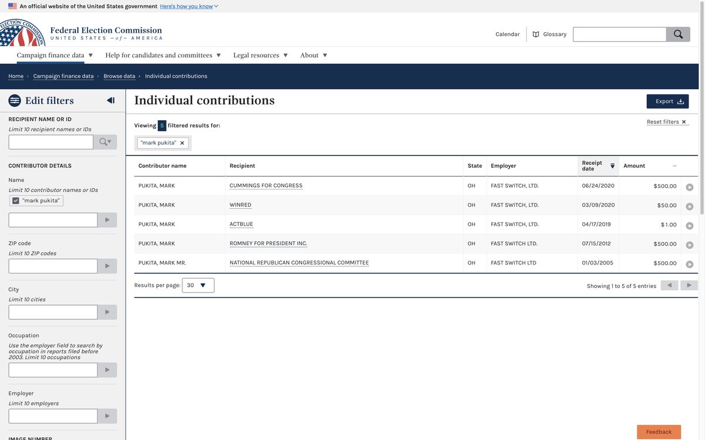705x440 pixels.
Task: Open CUMMINGS FOR CONGRESS recipient link
Action: [x=266, y=186]
